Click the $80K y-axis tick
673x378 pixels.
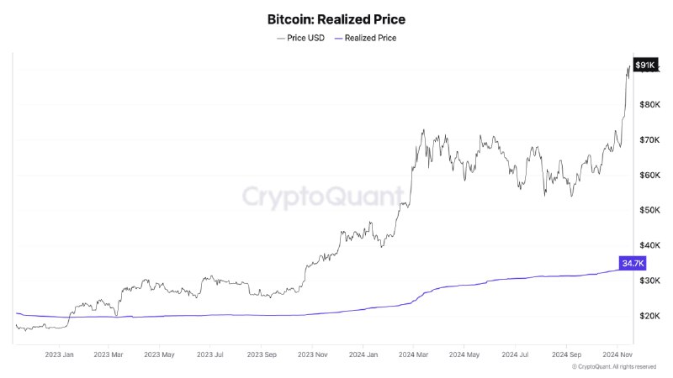(649, 104)
